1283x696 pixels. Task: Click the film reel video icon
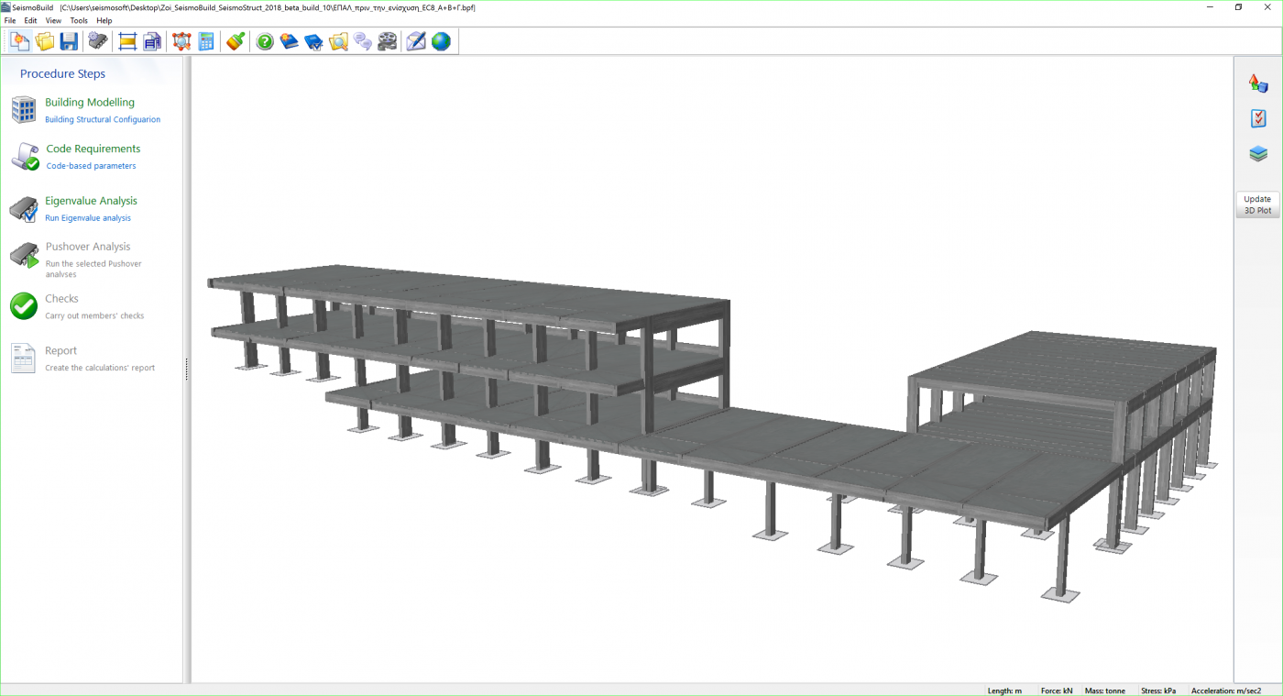point(388,41)
